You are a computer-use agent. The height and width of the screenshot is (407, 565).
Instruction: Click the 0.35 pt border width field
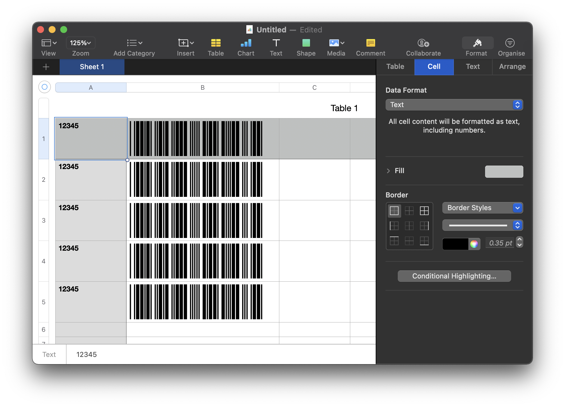click(x=500, y=243)
